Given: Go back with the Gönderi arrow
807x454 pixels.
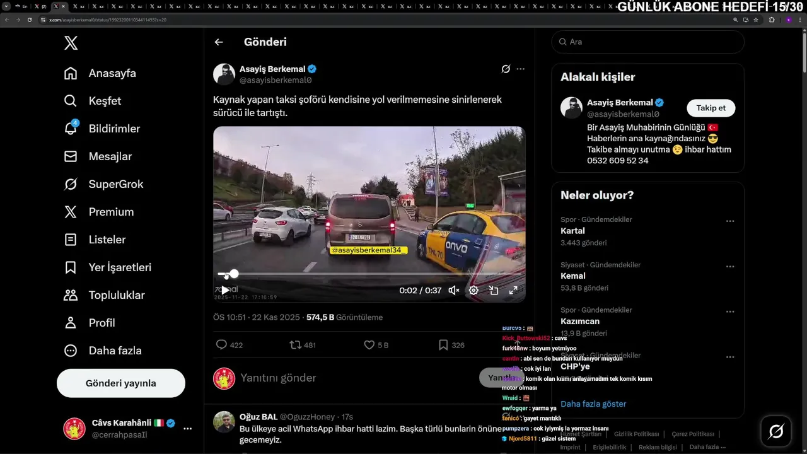Looking at the screenshot, I should [x=219, y=42].
